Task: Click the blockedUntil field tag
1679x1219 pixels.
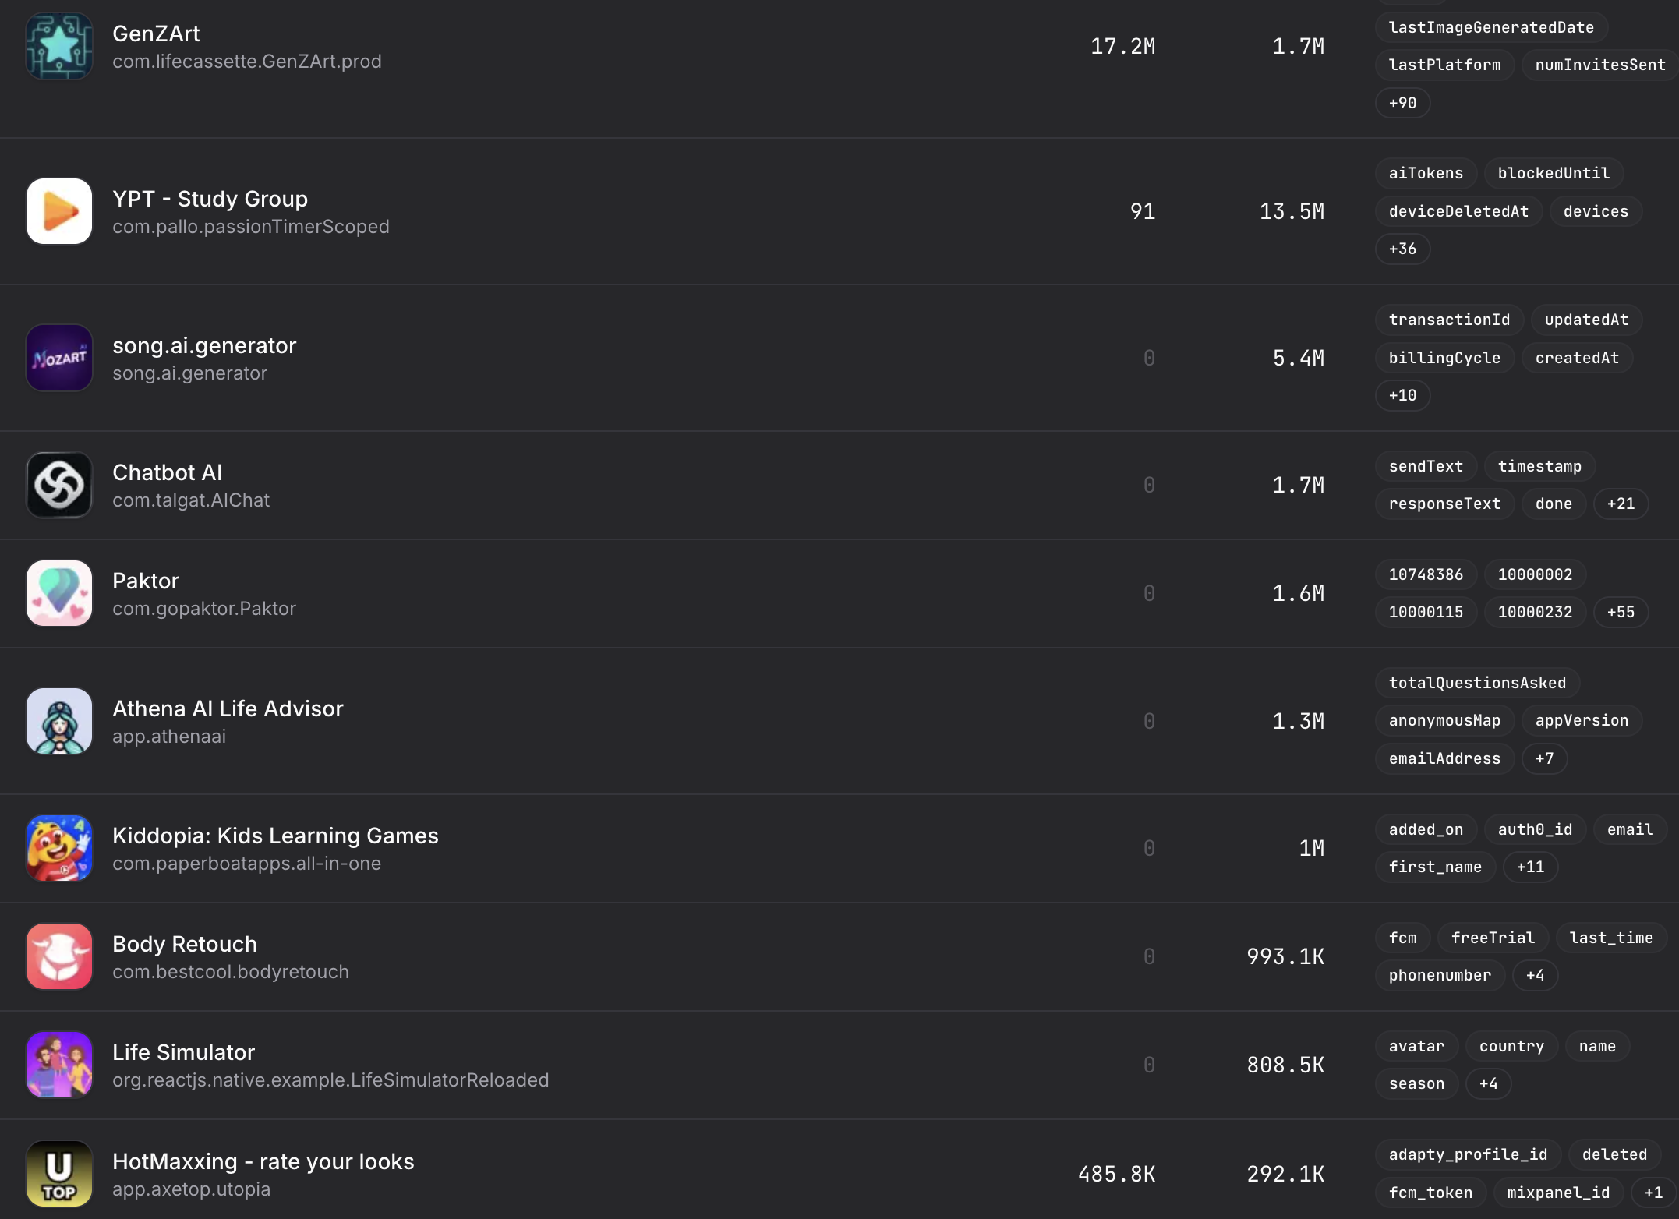Action: coord(1554,173)
